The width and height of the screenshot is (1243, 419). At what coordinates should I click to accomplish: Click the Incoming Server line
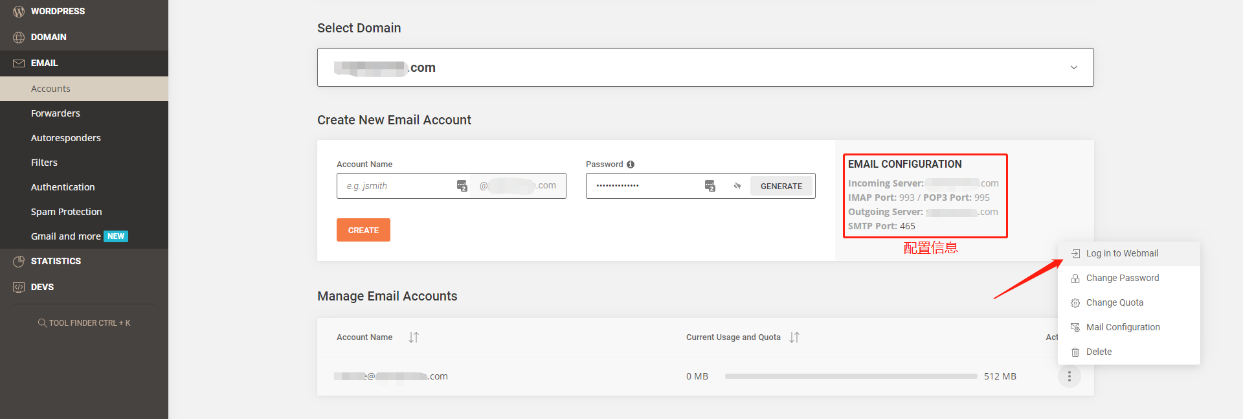[x=923, y=183]
